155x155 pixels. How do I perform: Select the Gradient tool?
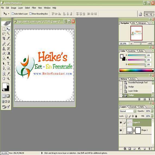[x=8, y=53]
